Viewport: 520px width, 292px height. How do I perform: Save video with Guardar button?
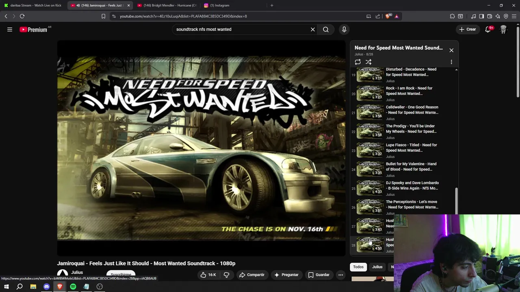click(x=318, y=275)
